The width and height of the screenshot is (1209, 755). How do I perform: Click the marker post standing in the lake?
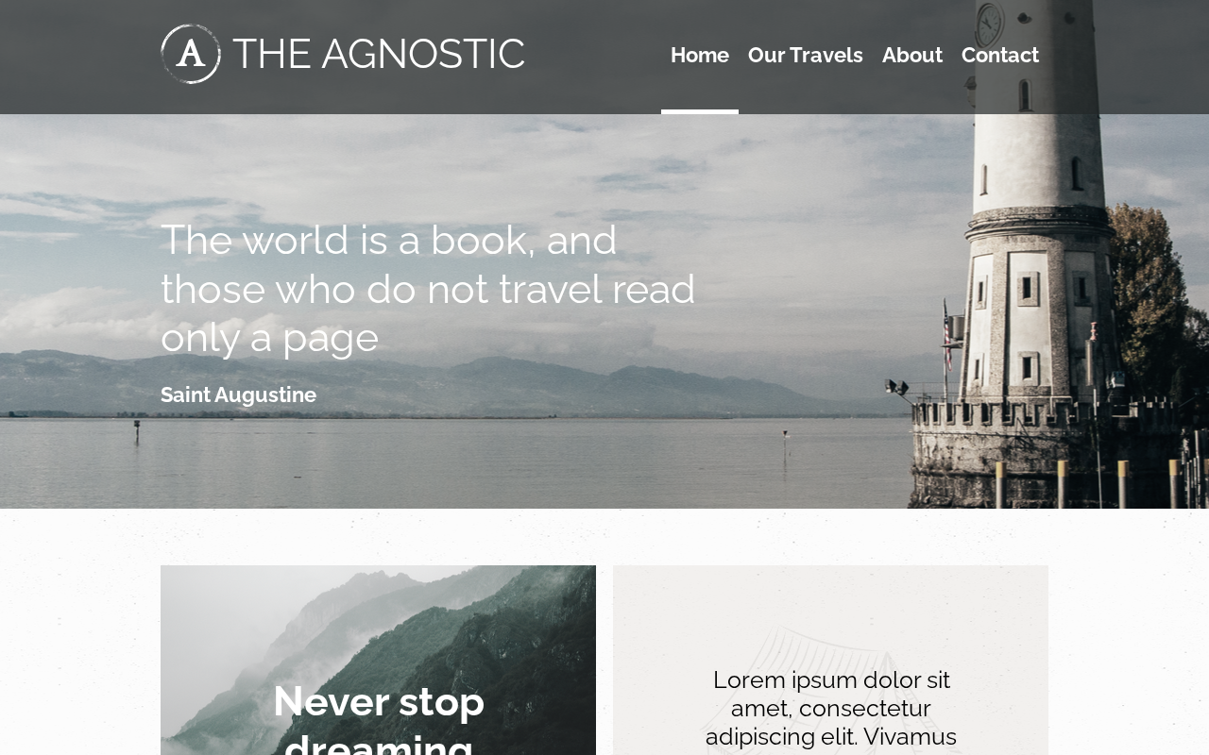[137, 432]
